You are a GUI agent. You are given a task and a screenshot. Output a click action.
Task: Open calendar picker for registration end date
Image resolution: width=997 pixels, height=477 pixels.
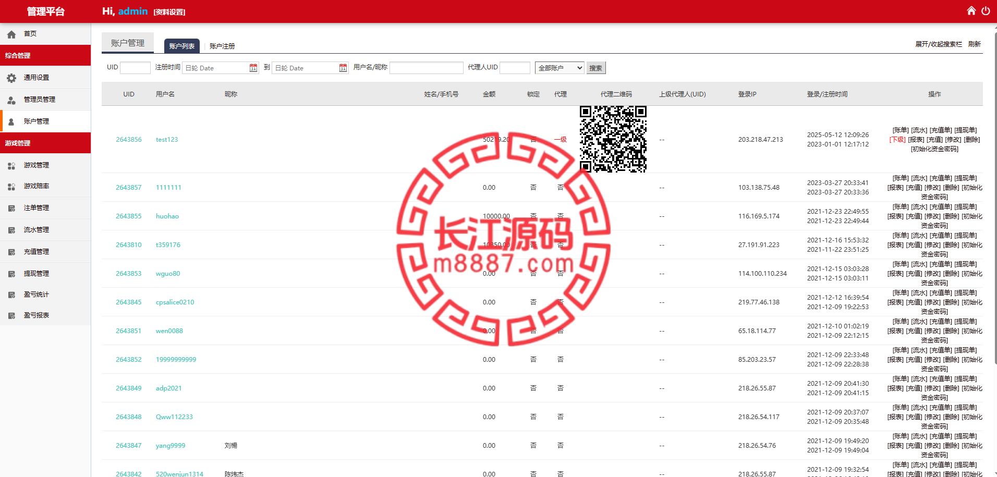343,68
